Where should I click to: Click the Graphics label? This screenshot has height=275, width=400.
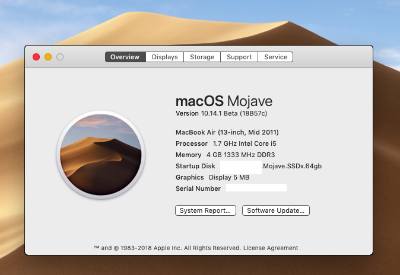tap(190, 177)
